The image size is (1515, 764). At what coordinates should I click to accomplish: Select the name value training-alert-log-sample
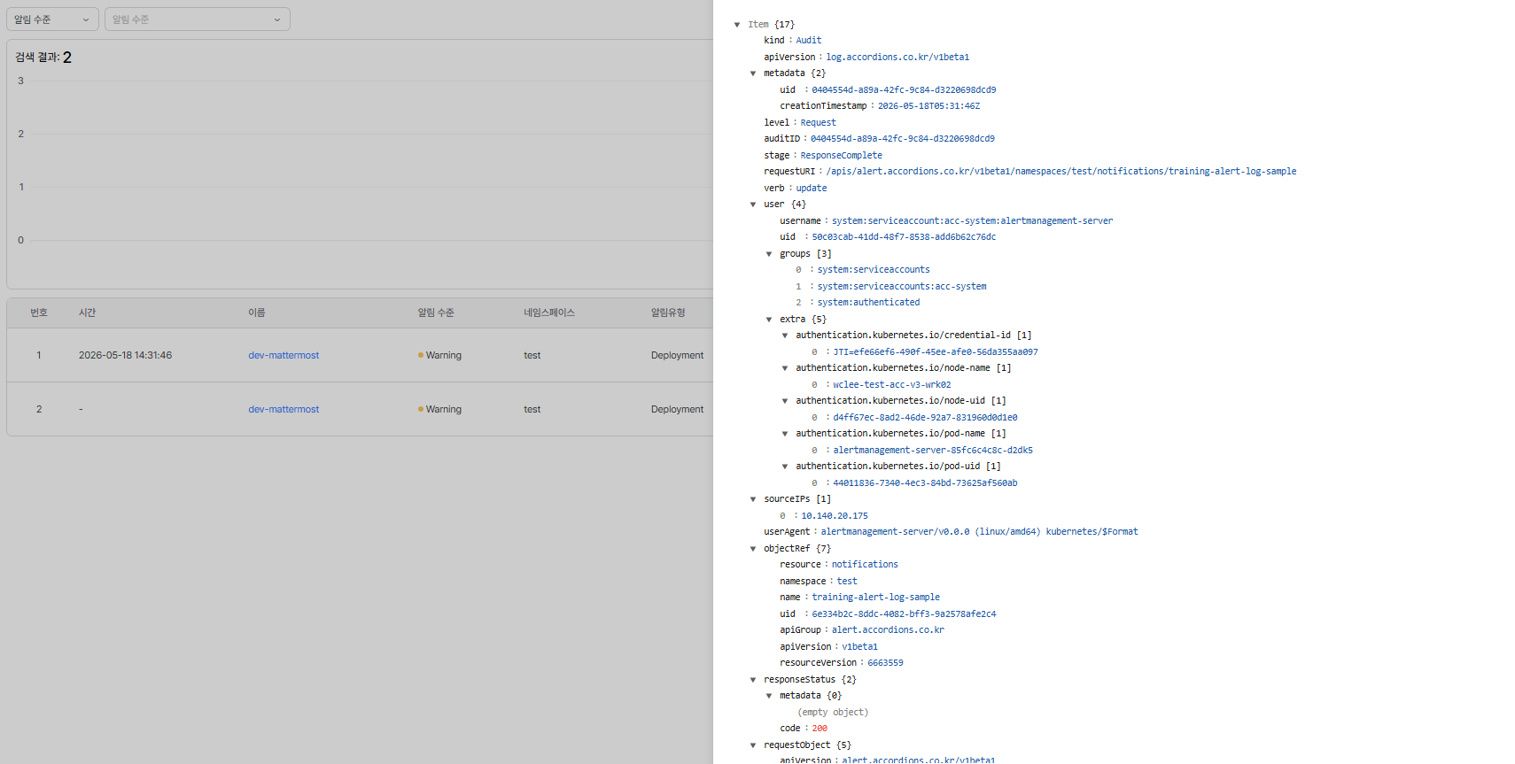876,598
